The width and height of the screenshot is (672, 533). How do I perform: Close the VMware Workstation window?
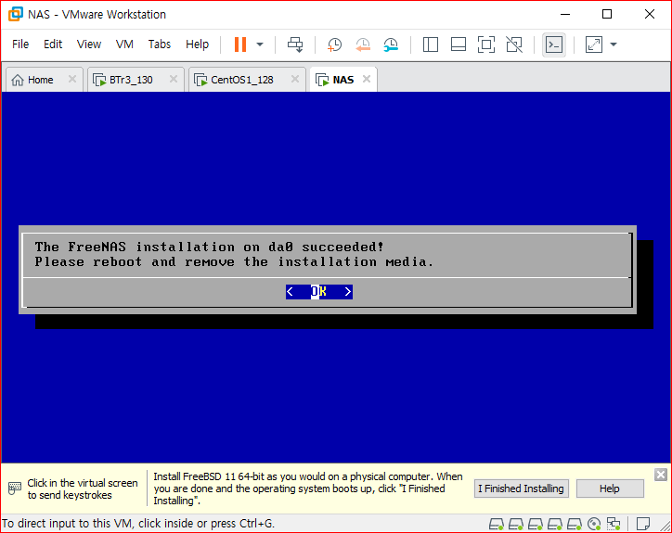click(650, 14)
